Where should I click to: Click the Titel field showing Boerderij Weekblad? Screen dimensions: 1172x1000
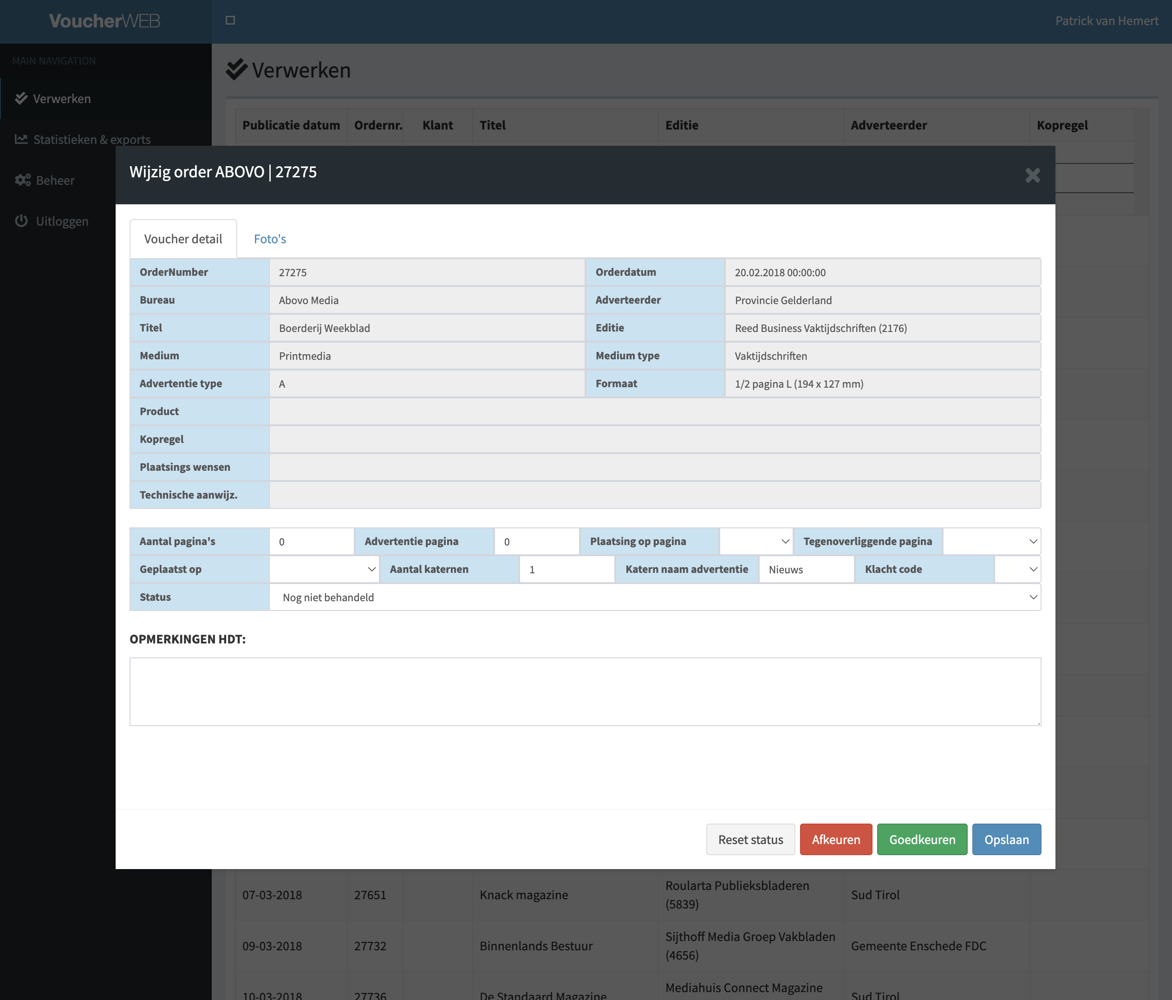coord(427,328)
